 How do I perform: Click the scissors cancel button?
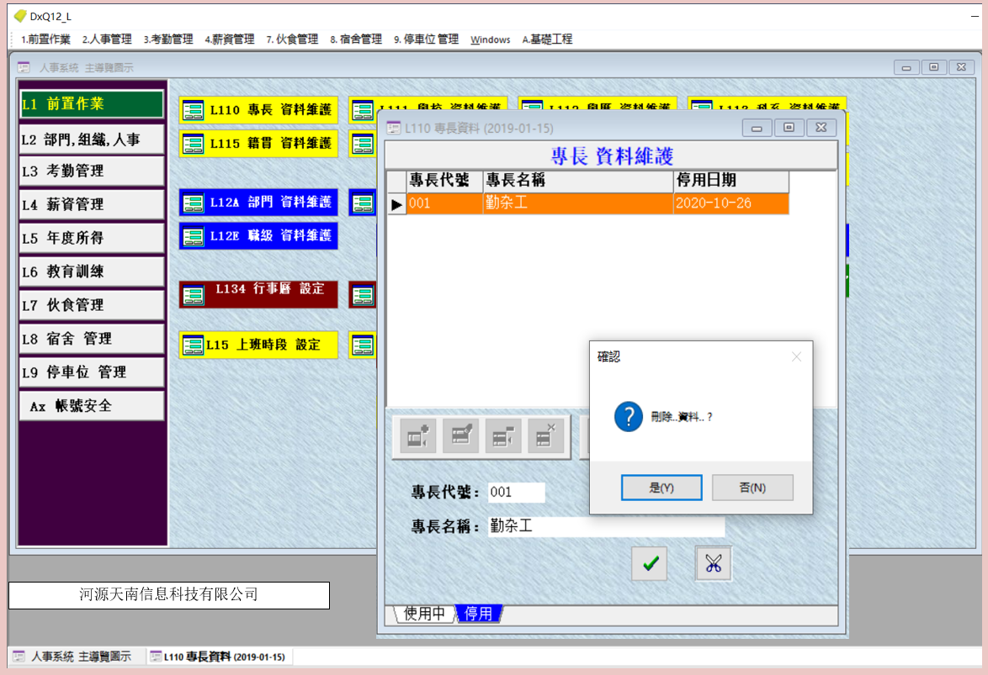[x=714, y=563]
